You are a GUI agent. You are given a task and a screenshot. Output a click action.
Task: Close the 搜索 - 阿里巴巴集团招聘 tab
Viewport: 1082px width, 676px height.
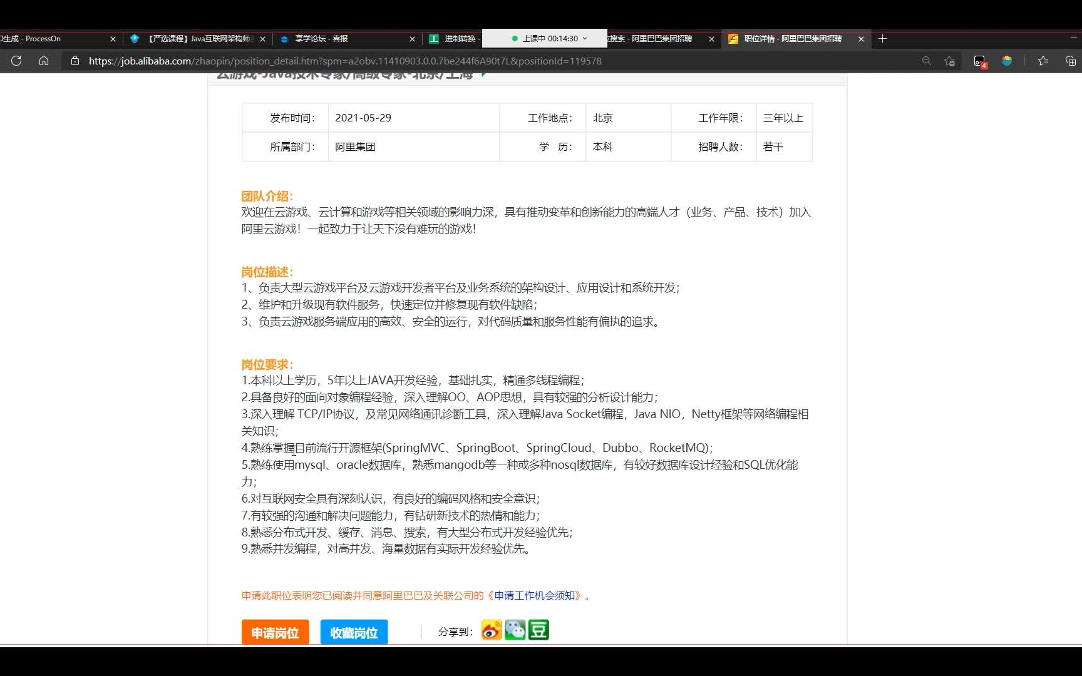click(711, 39)
